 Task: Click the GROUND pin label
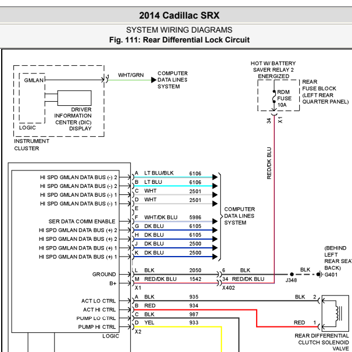(104, 274)
